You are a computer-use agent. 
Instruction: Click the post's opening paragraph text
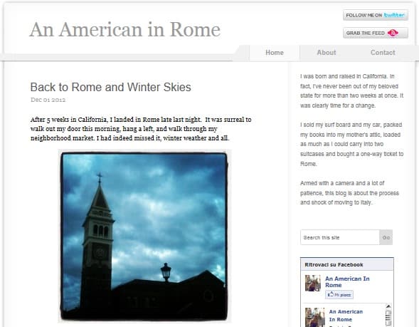(141, 129)
